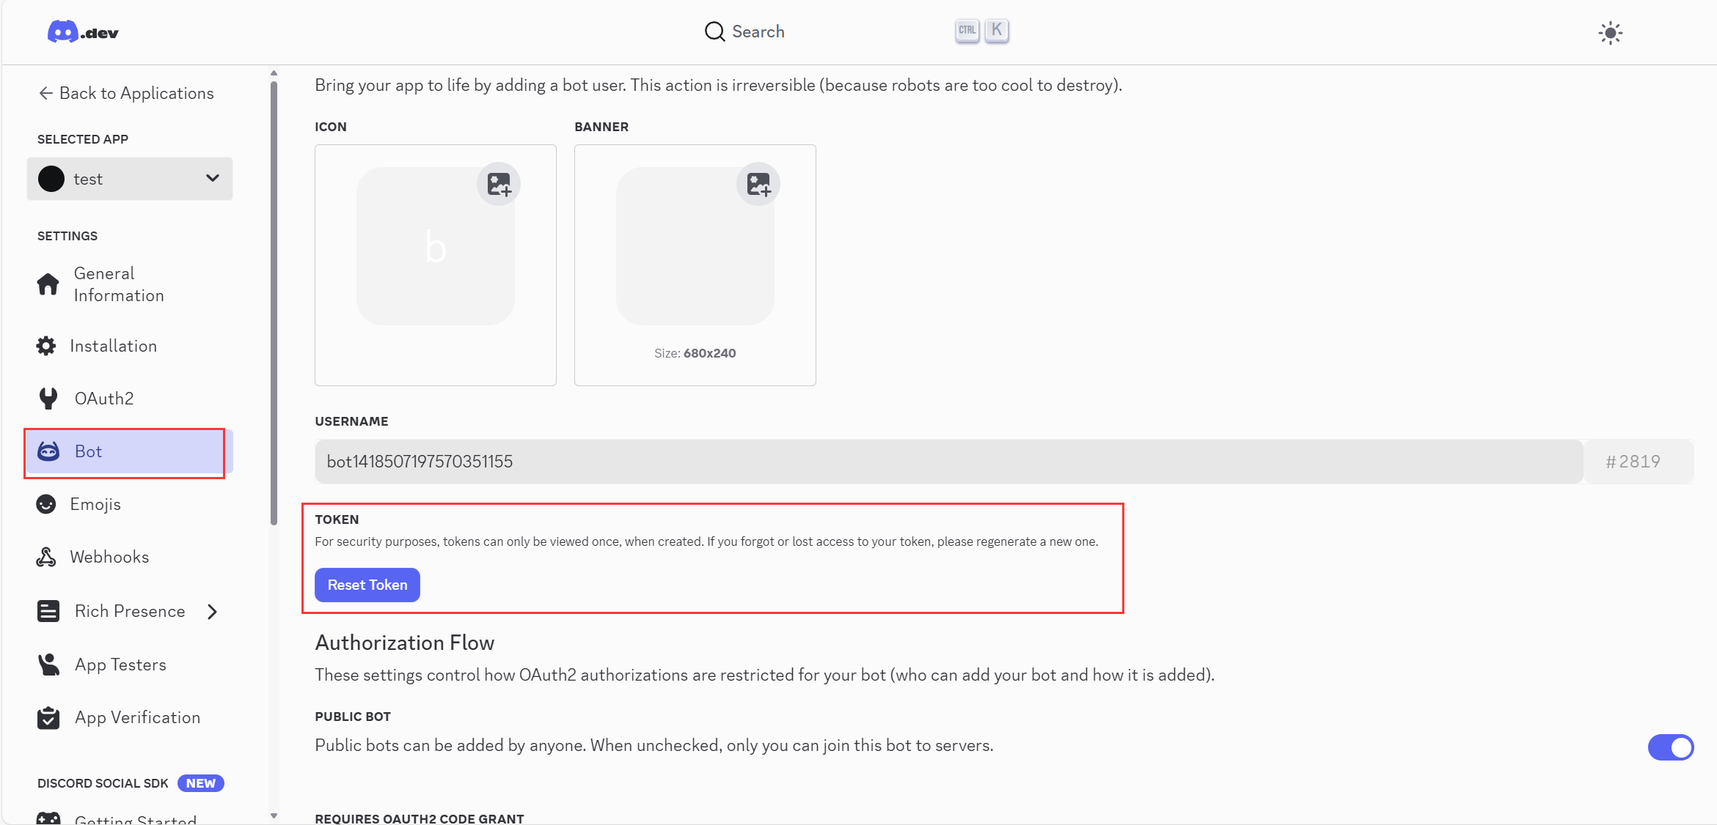
Task: Click the NEW badge beside Discord Social SDK
Action: [200, 783]
